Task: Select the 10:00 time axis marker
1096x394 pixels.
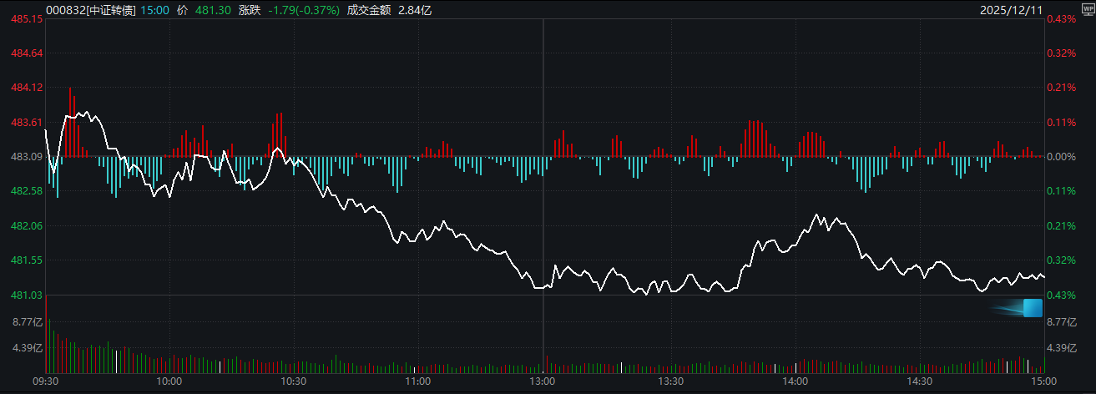Action: point(169,381)
